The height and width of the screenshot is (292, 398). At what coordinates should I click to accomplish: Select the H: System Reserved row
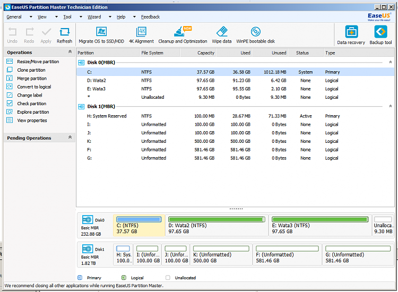[x=235, y=116]
